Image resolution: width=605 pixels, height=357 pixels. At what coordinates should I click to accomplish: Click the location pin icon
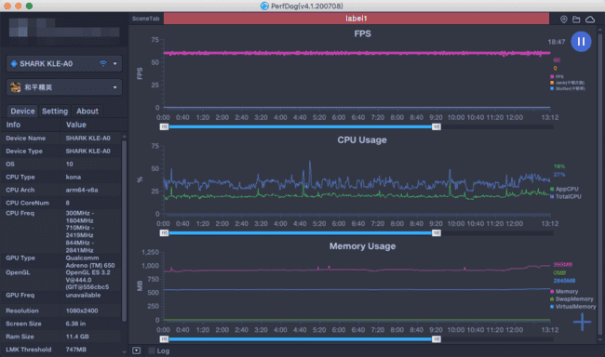(564, 20)
